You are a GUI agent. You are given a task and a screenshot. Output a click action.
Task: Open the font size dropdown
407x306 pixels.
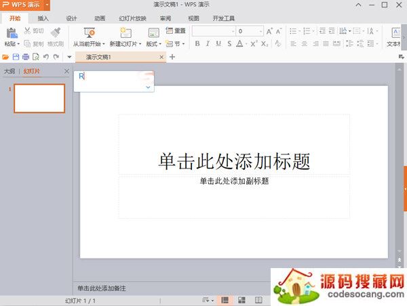click(260, 31)
